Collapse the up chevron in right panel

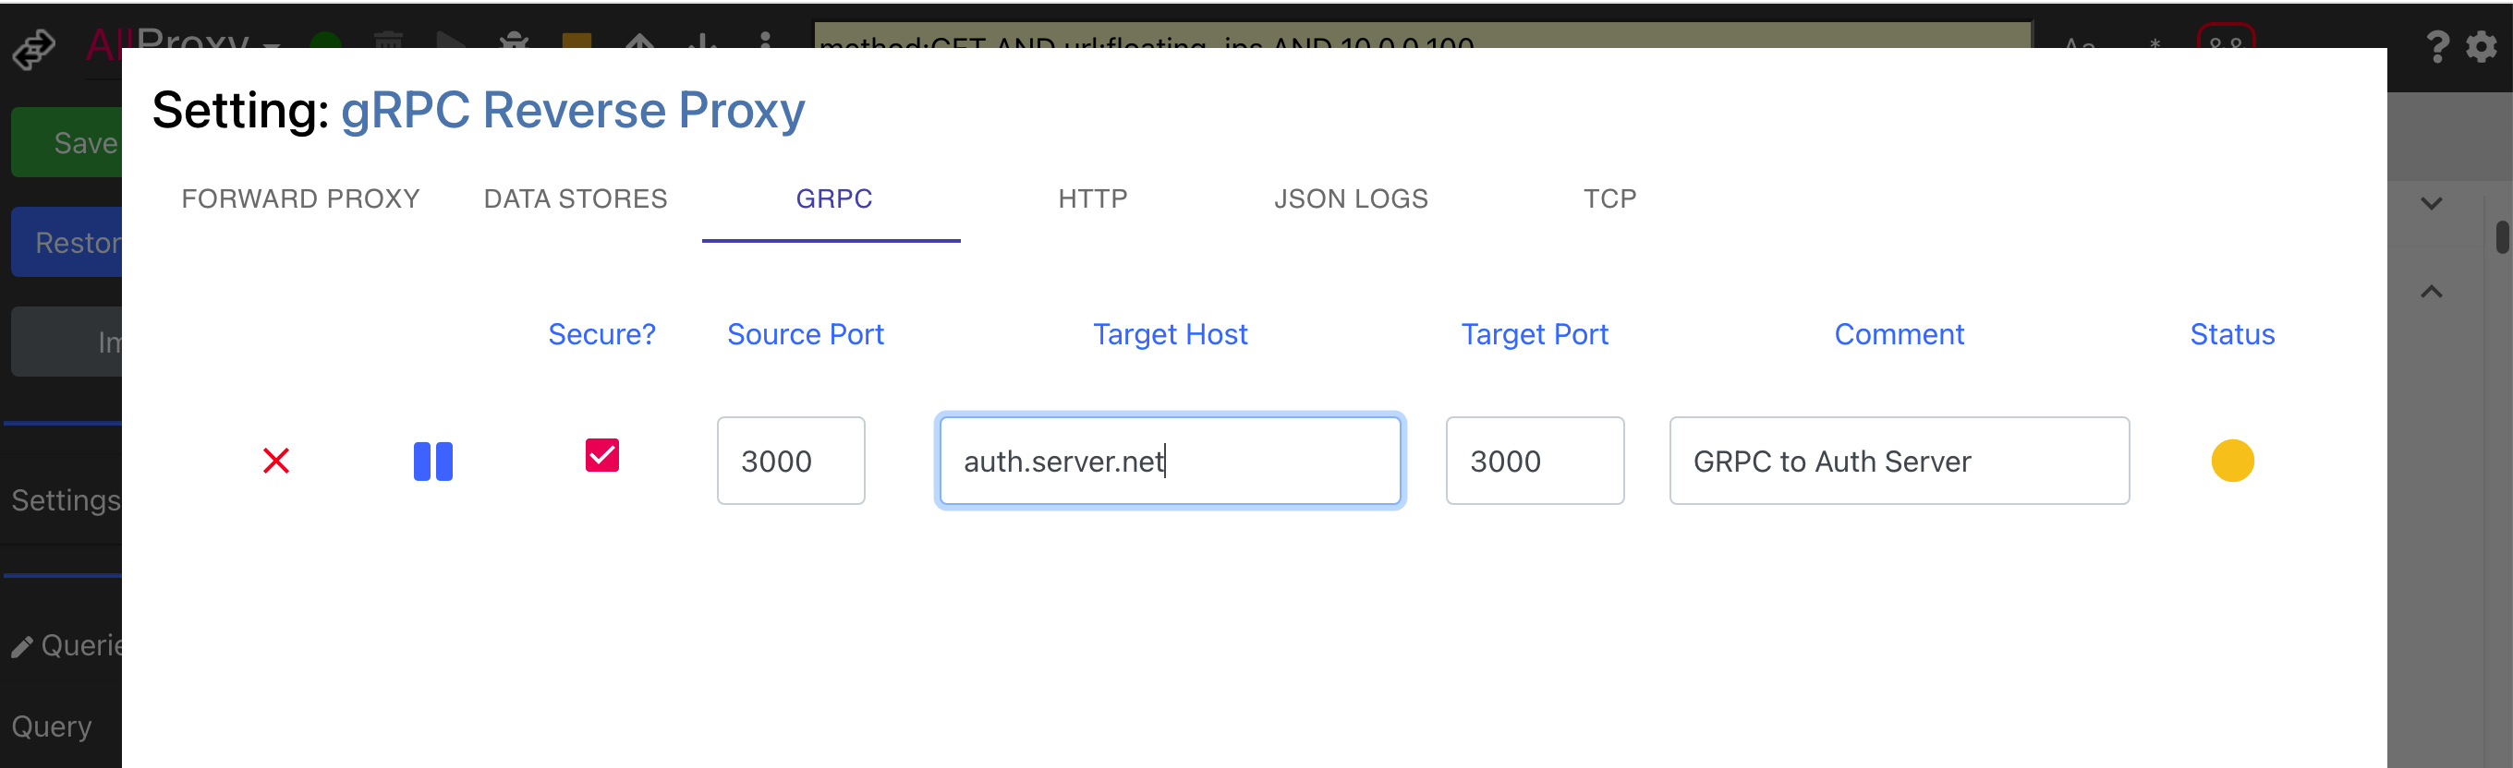tap(2431, 293)
